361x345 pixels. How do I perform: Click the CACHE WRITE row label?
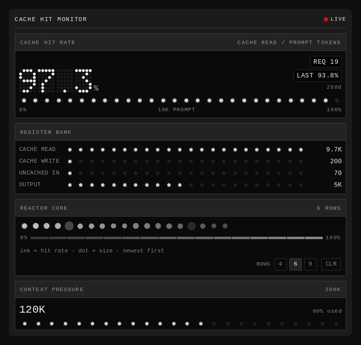click(39, 161)
